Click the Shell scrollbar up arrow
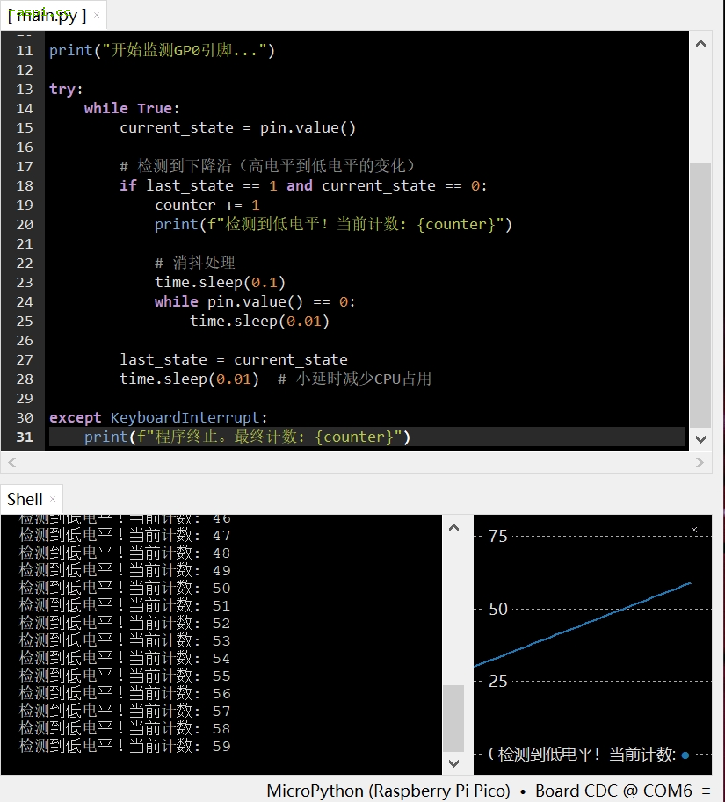This screenshot has width=725, height=802. [x=453, y=528]
